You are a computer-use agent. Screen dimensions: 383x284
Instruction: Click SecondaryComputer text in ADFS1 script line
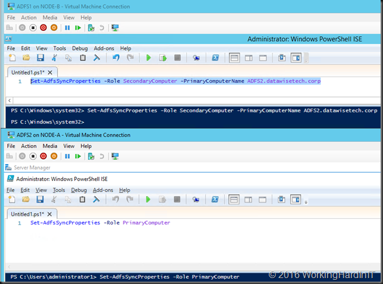tap(150, 81)
